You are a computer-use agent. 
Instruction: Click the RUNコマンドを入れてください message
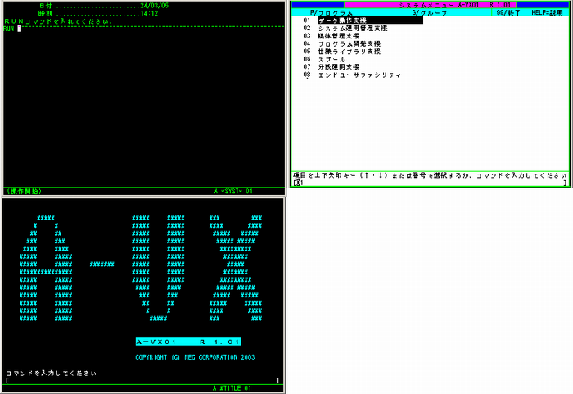[x=58, y=21]
